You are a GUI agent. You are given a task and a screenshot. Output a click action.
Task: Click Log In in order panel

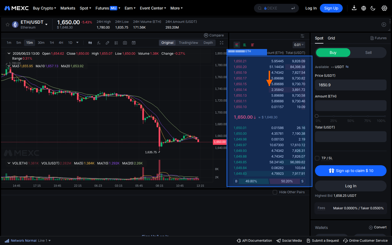pyautogui.click(x=351, y=186)
